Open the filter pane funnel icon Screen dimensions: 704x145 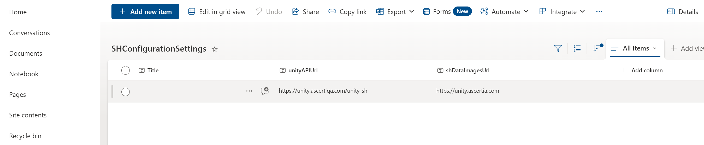(558, 48)
